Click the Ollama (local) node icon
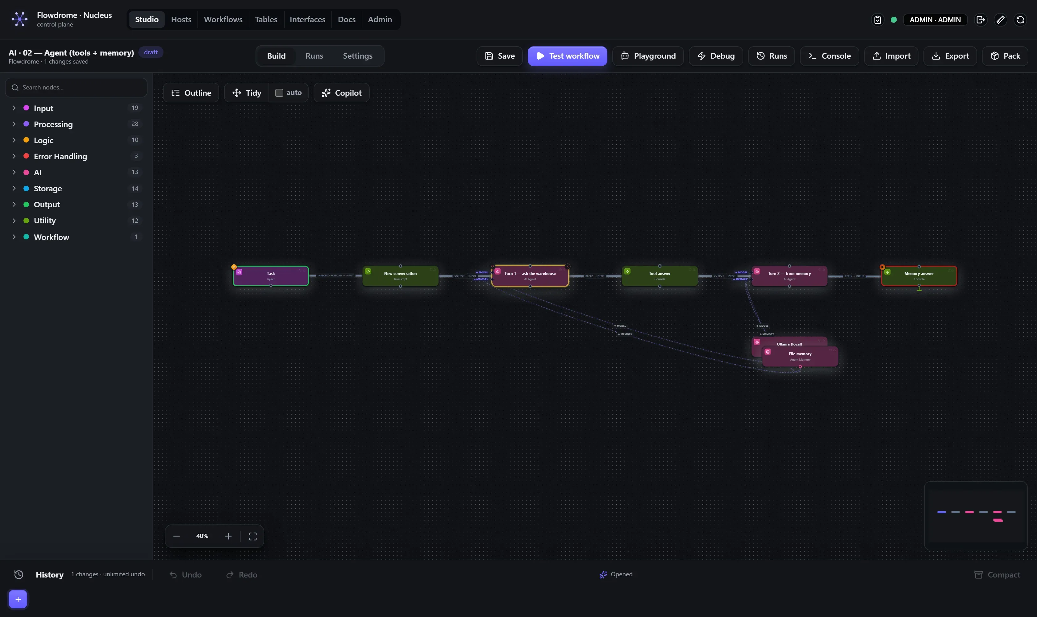The image size is (1037, 617). click(757, 342)
